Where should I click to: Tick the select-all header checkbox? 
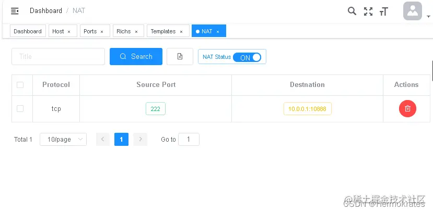[x=20, y=85]
